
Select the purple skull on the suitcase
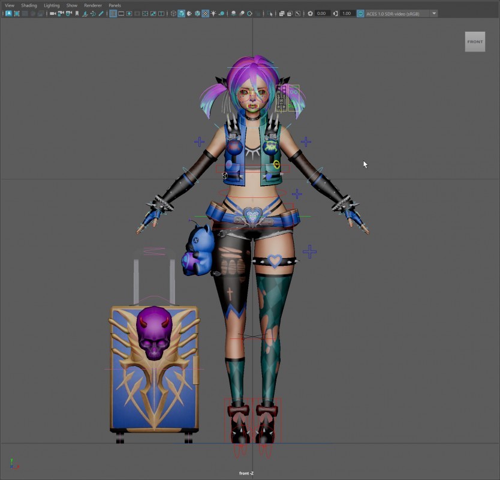(154, 331)
